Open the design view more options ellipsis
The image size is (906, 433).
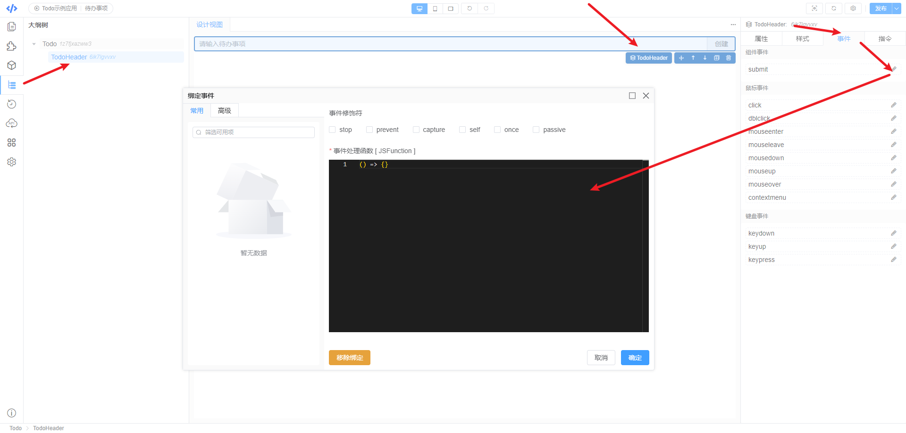(733, 25)
